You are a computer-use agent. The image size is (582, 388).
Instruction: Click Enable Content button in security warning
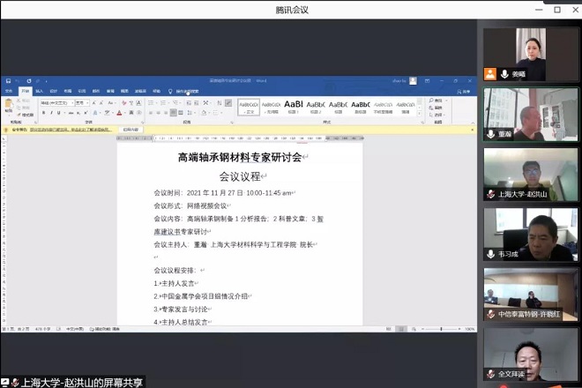[x=130, y=129]
